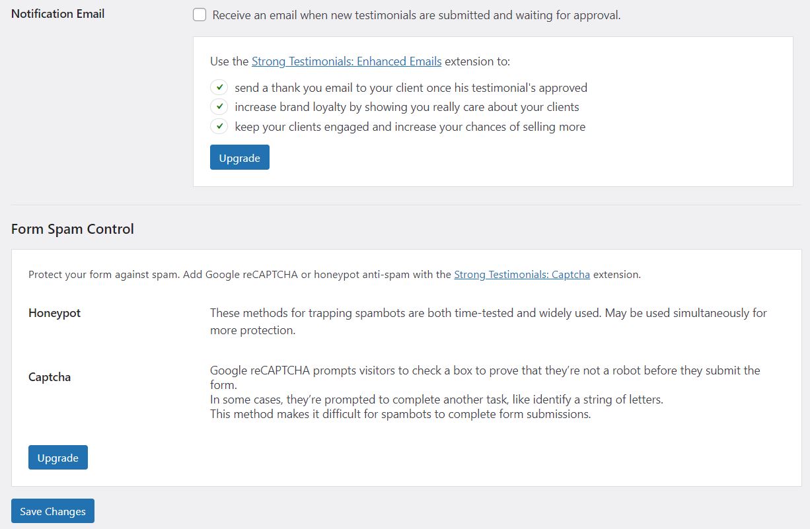This screenshot has width=810, height=529.
Task: Enable the new testimonials notification email checkbox
Action: coord(200,15)
